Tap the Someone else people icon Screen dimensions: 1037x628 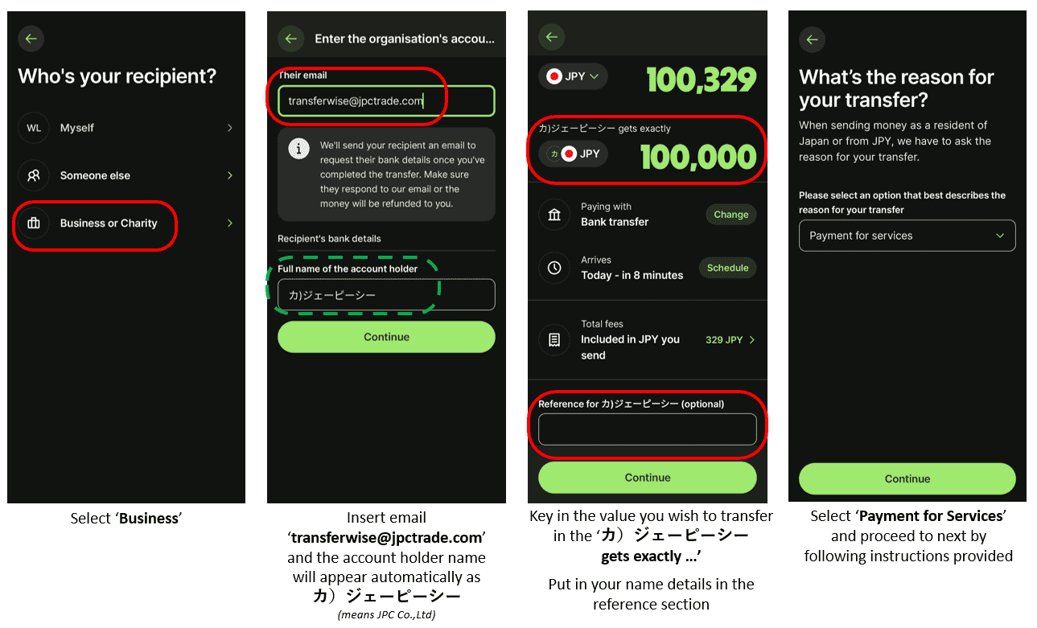point(34,175)
